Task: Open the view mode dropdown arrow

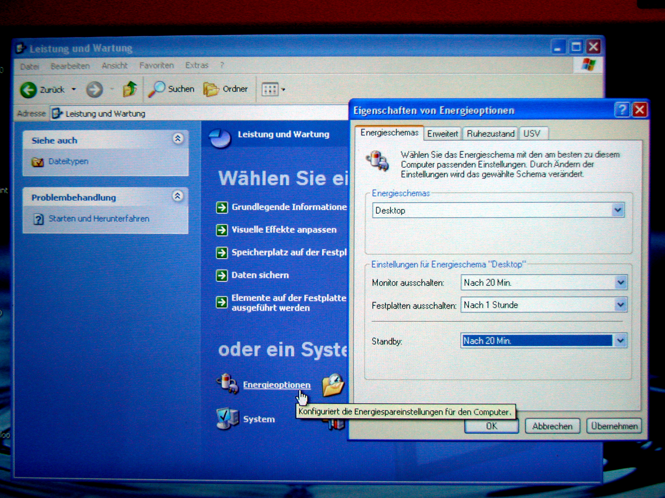Action: 283,89
